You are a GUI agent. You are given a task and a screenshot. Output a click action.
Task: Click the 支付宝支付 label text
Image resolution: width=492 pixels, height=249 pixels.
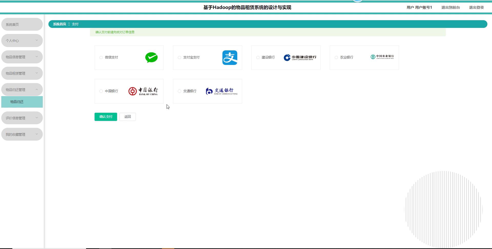[191, 58]
